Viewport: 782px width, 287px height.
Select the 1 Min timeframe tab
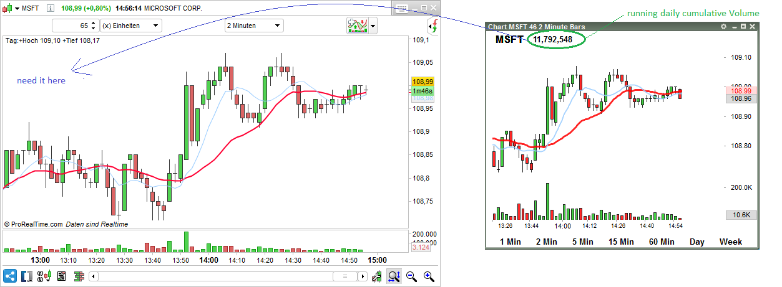(510, 241)
